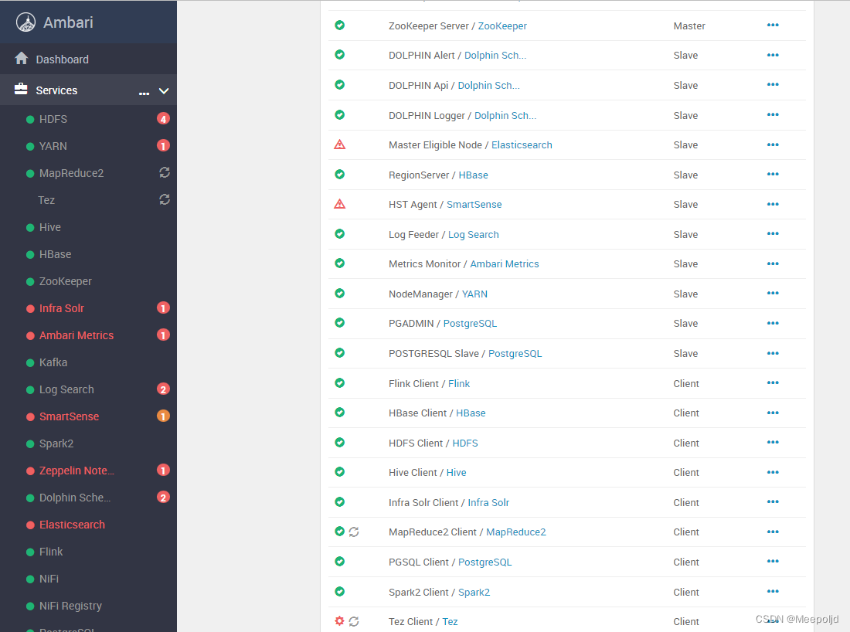Viewport: 850px width, 632px height.
Task: Click Flink Client green status icon
Action: pos(340,382)
